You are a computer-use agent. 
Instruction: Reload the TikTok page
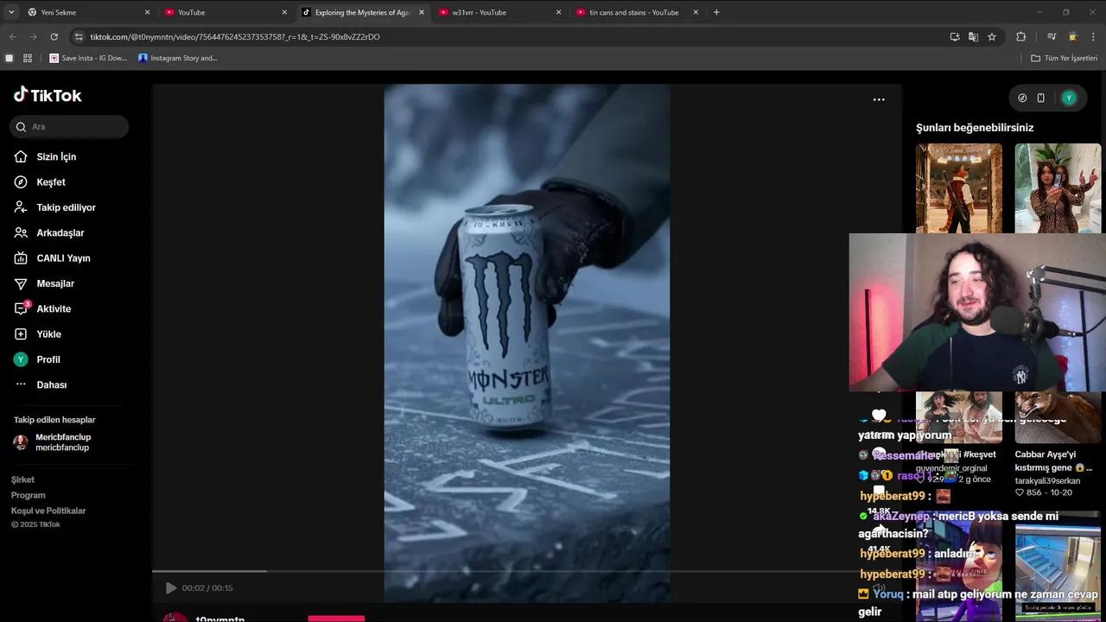54,37
